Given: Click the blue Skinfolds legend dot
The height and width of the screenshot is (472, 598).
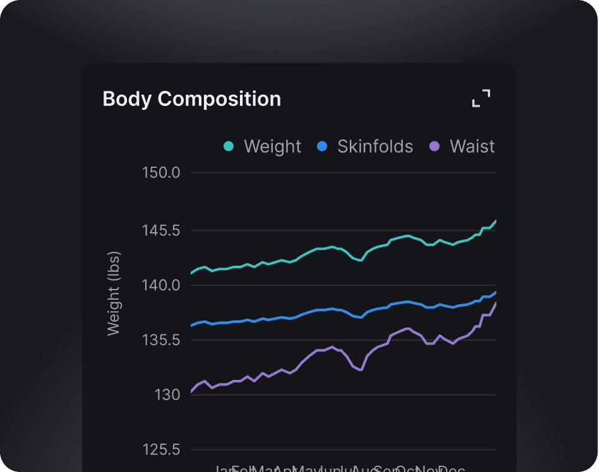Looking at the screenshot, I should [322, 147].
